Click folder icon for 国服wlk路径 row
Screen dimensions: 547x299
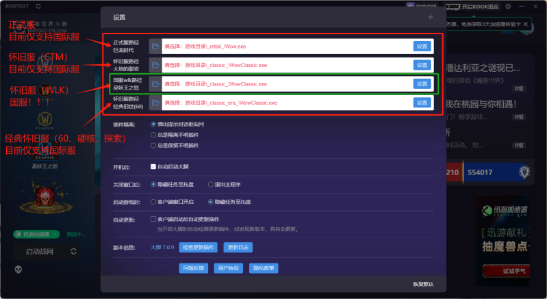[155, 83]
